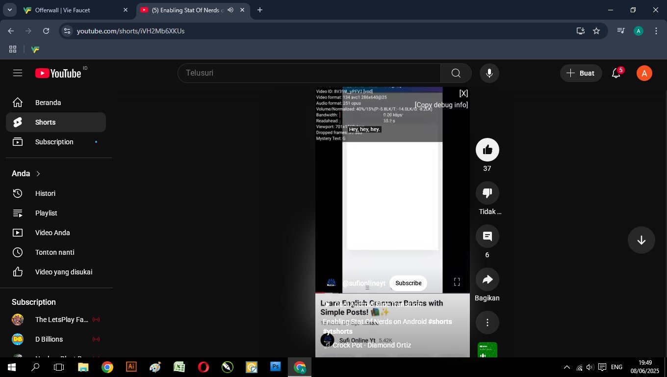
Task: Open the Chrome profile button
Action: pos(639,31)
